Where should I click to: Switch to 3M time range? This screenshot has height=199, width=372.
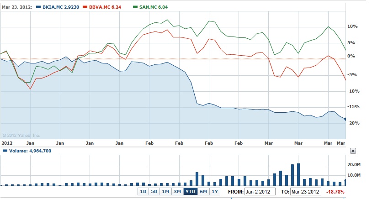(177, 191)
